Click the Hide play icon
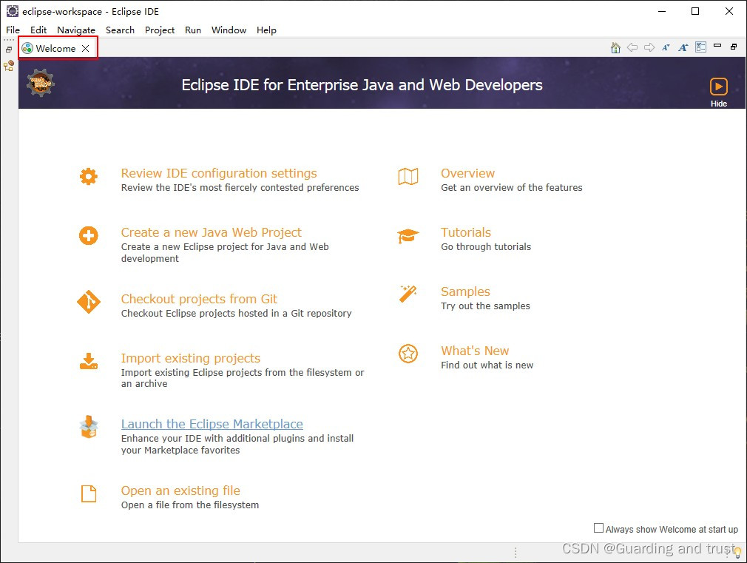Screen dimensions: 747x563 (718, 87)
